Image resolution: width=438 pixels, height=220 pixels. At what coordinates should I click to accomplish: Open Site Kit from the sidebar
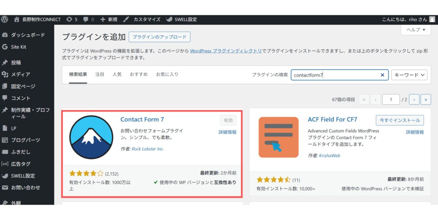click(x=18, y=47)
